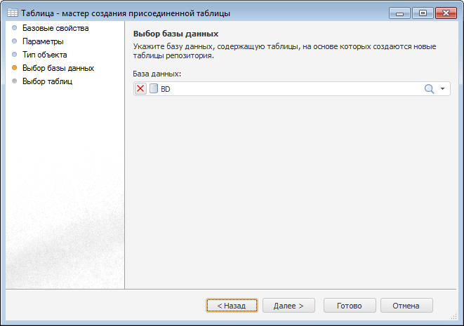Image resolution: width=464 pixels, height=326 pixels.
Task: Switch to the "Тип объекта" step
Action: point(45,55)
